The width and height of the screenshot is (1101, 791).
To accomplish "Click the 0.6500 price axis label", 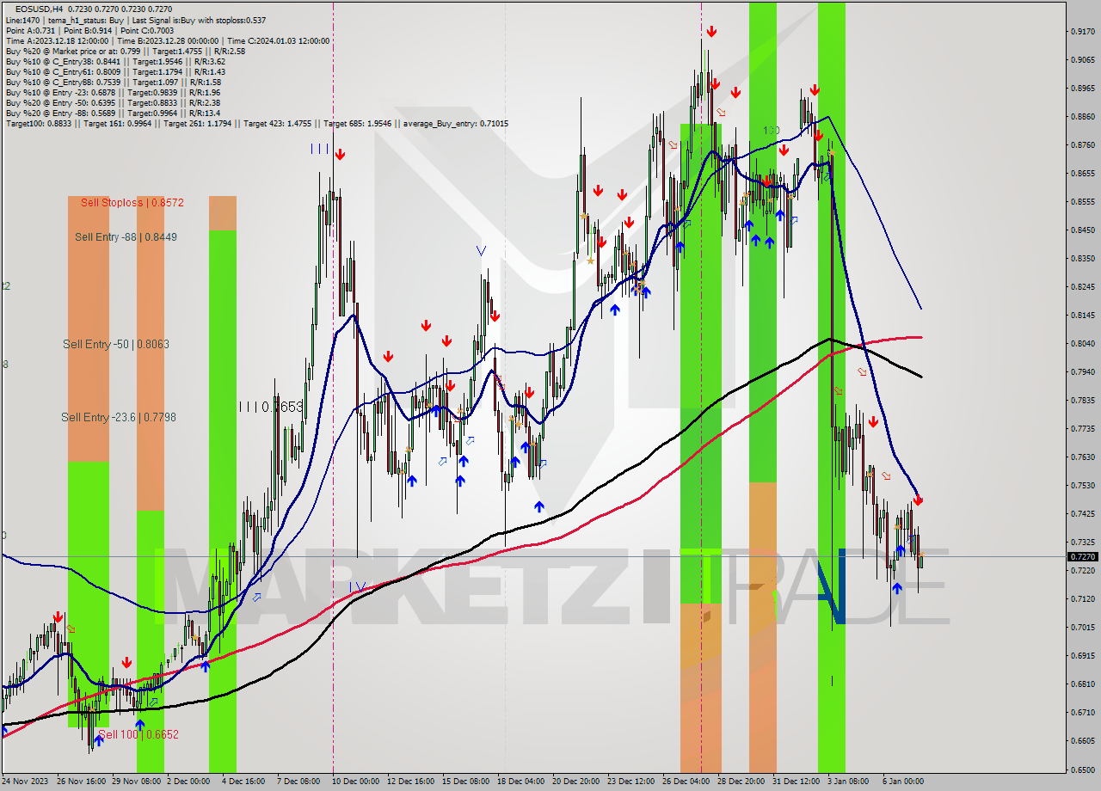I will 1082,770.
